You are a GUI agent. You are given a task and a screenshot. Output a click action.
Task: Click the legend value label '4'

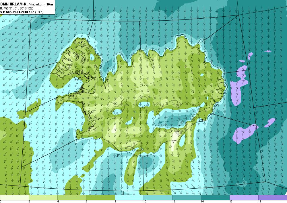58,202
